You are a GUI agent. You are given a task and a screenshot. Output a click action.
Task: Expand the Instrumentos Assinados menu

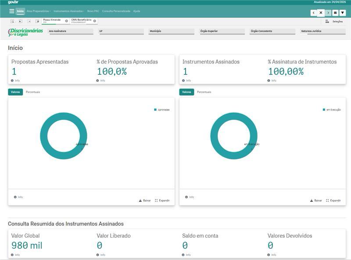(69, 11)
